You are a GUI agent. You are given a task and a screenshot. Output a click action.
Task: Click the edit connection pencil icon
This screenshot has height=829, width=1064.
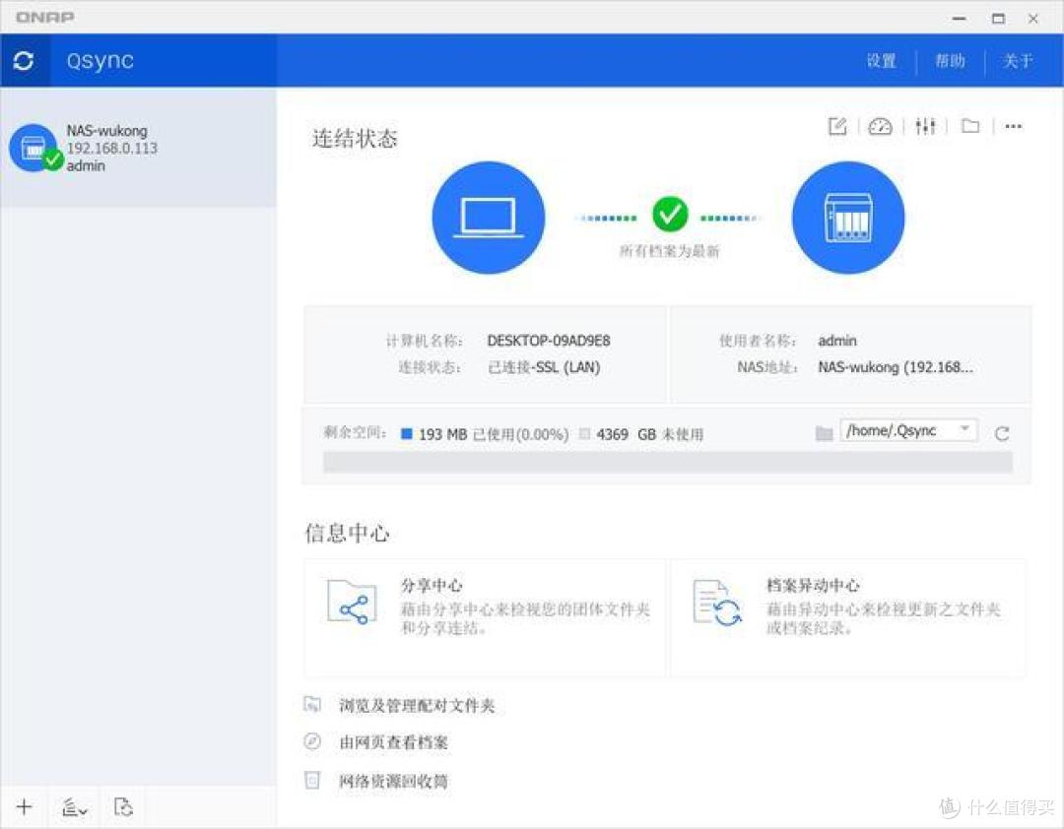pos(837,126)
